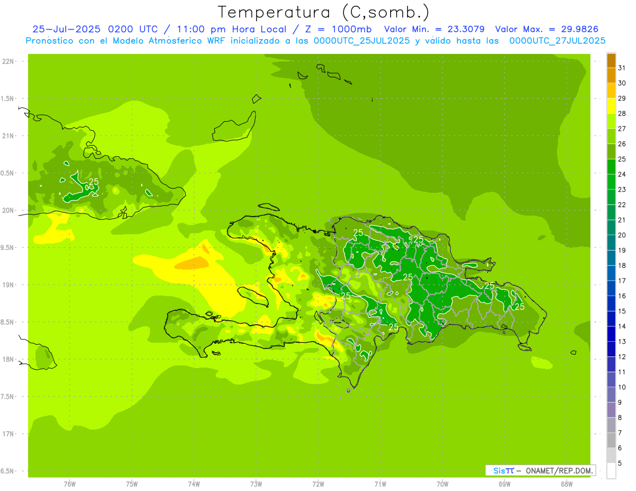This screenshot has height=491, width=636.
Task: Click the gold swatch between 29 and 30
Action: (x=611, y=91)
